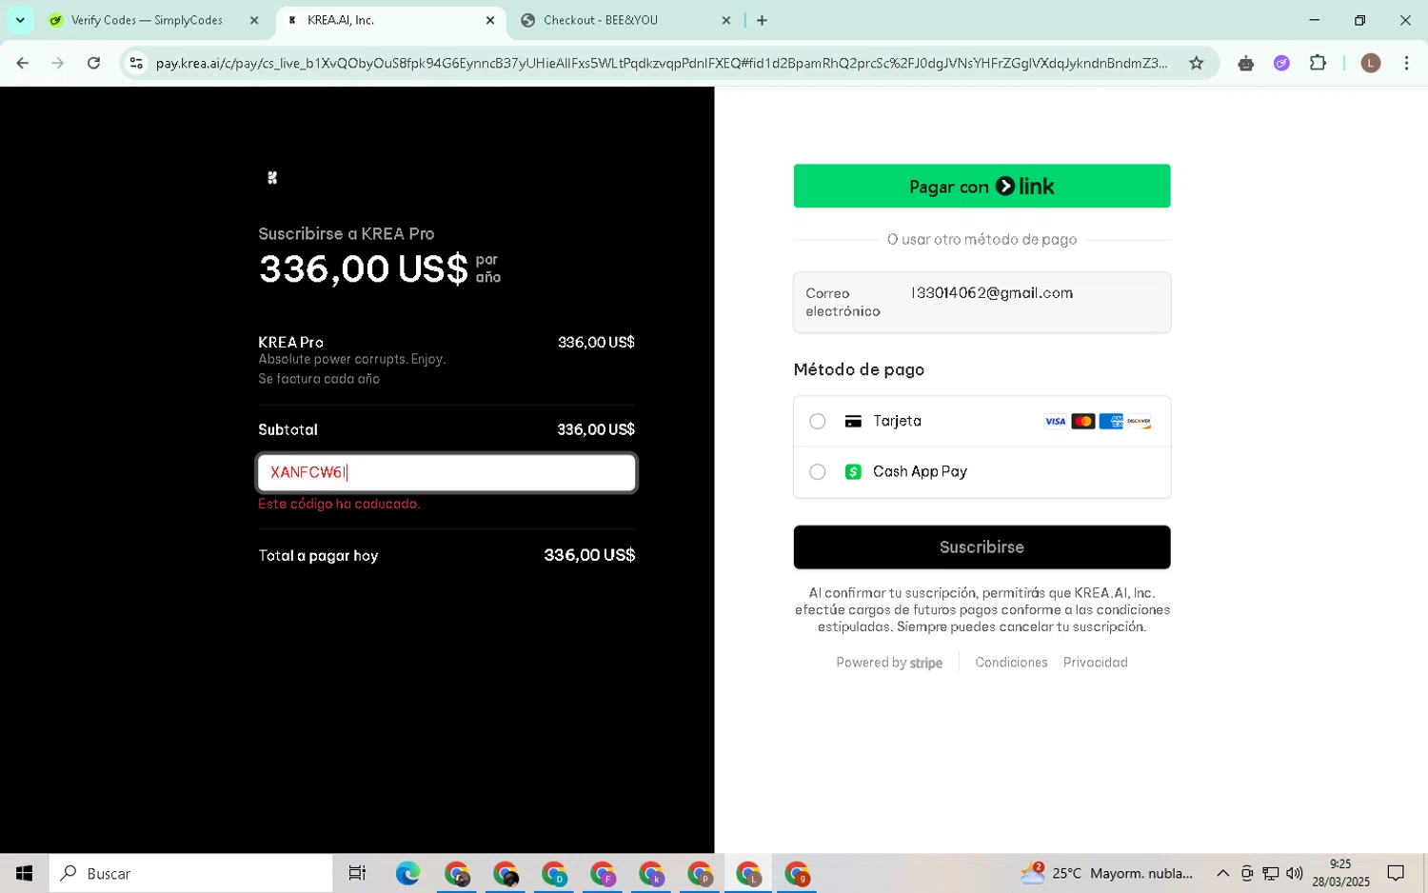
Task: Click the KREA logo icon
Action: click(272, 178)
